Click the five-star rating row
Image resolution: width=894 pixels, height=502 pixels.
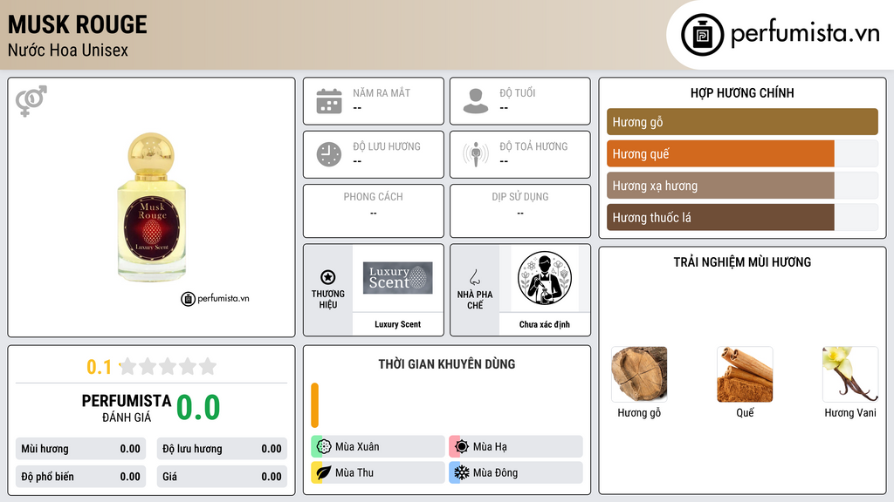click(168, 366)
